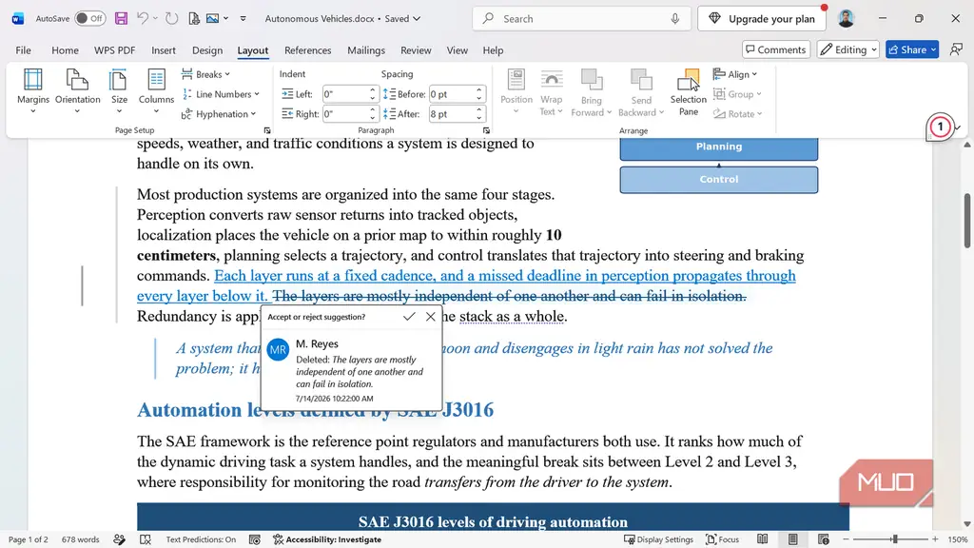Open the Review tab
974x548 pixels.
[x=416, y=50]
